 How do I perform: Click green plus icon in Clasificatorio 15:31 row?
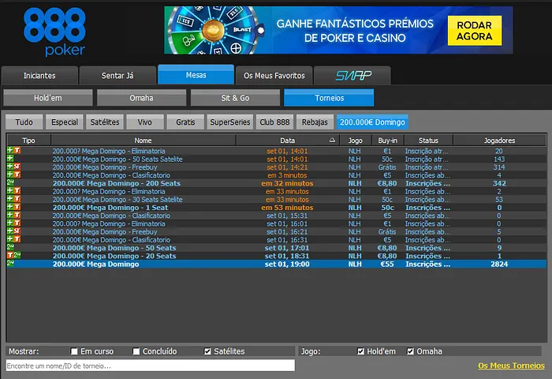[9, 216]
